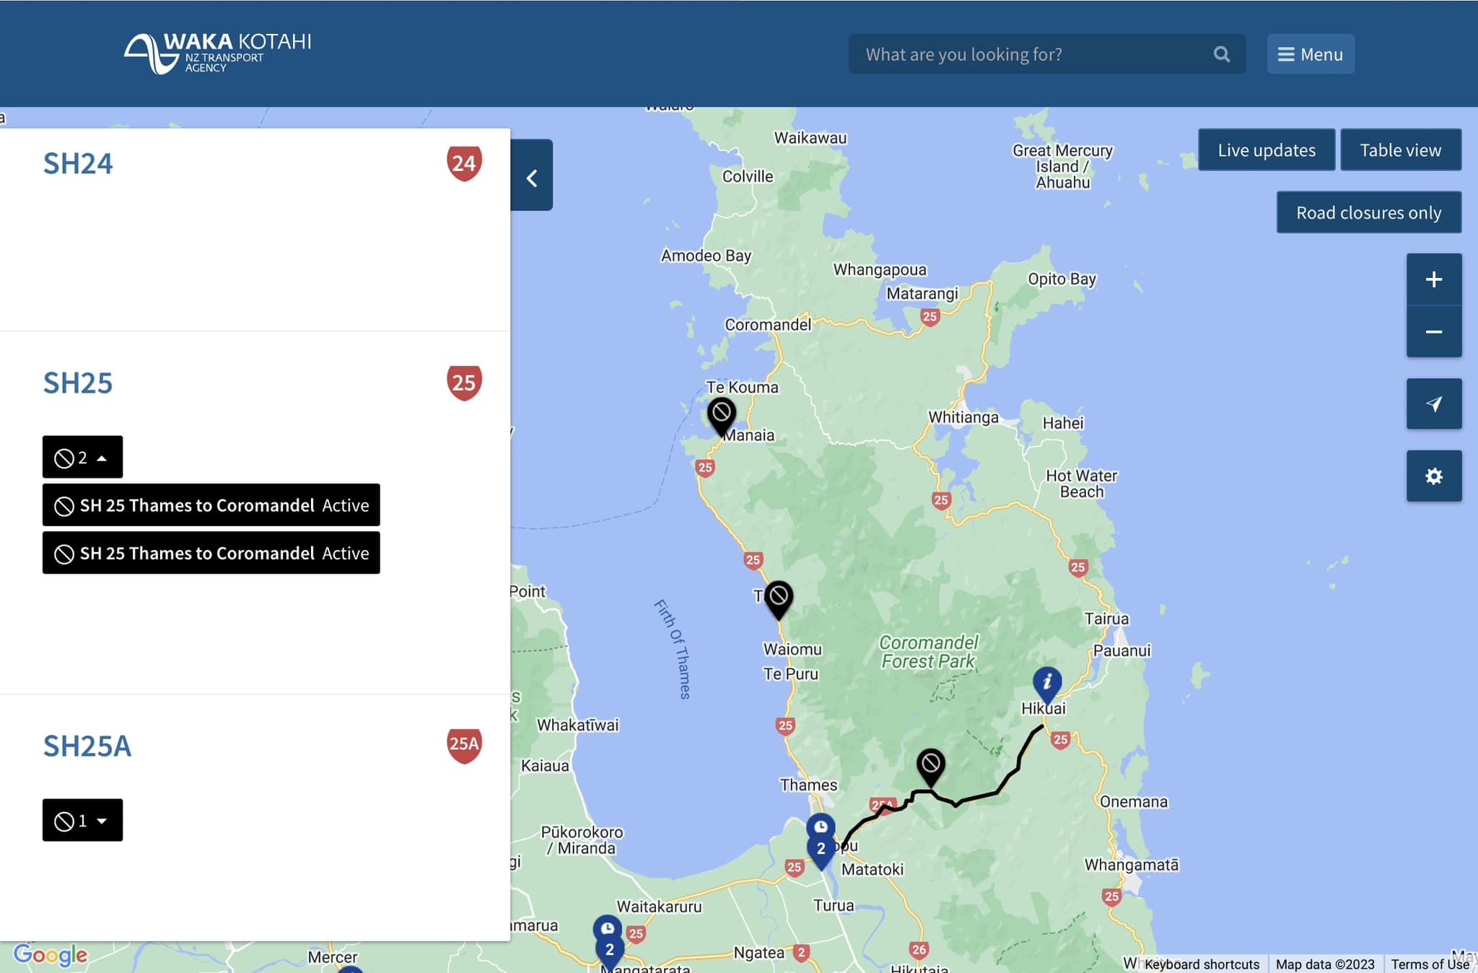
Task: Open Live updates
Action: click(x=1267, y=150)
